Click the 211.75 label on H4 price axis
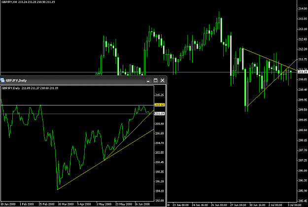The height and width of the screenshot is (207, 308). coord(303,59)
